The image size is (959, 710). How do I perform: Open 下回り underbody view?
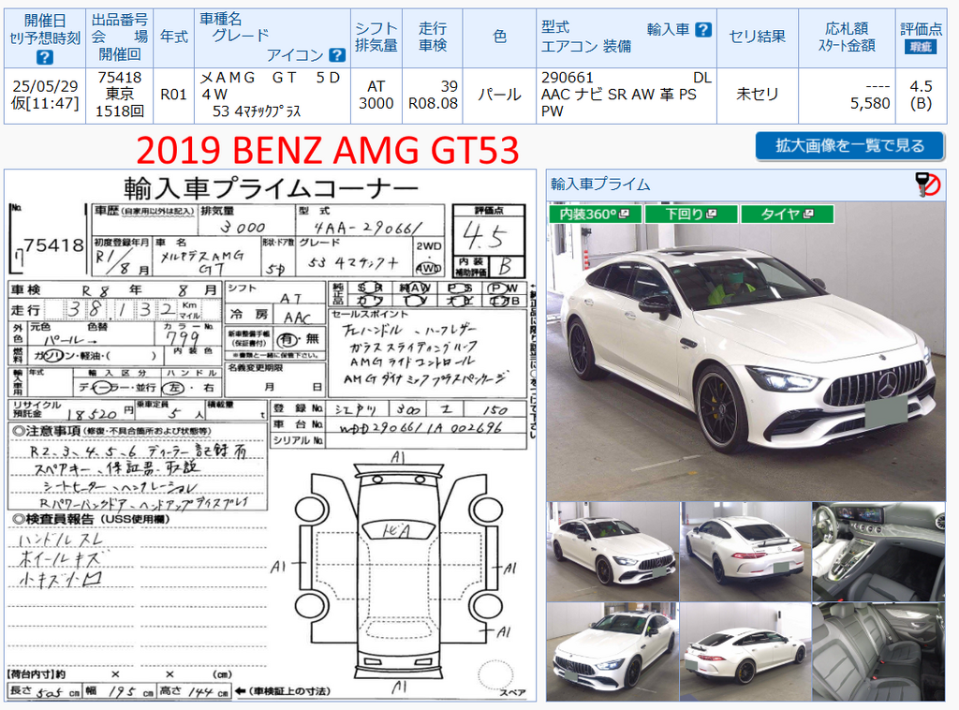[x=690, y=214]
